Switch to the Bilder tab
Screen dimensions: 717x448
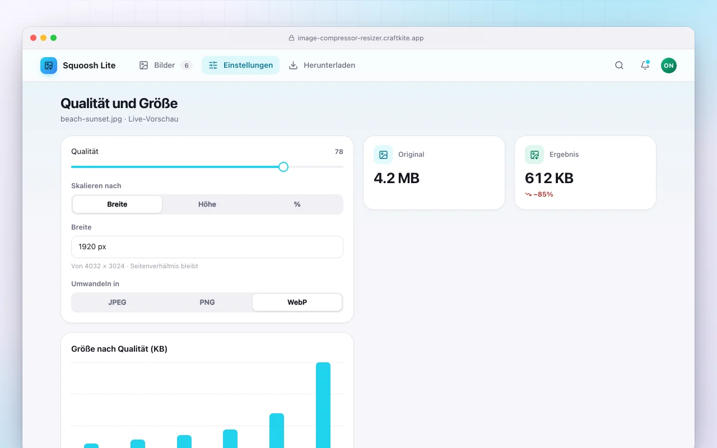[x=165, y=66]
